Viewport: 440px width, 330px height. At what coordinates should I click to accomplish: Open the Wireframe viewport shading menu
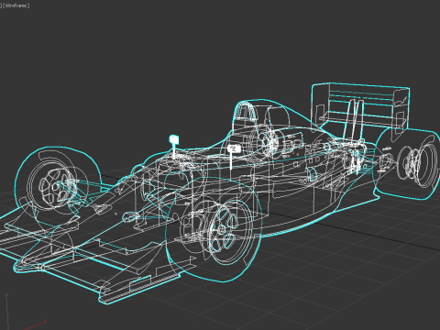click(16, 5)
